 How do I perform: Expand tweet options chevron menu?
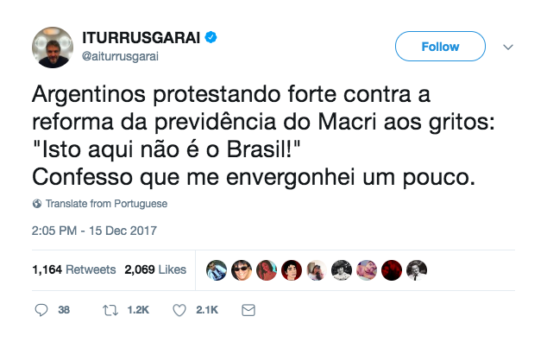click(x=508, y=47)
